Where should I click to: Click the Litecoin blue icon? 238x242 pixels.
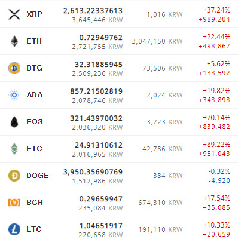[x=14, y=229]
